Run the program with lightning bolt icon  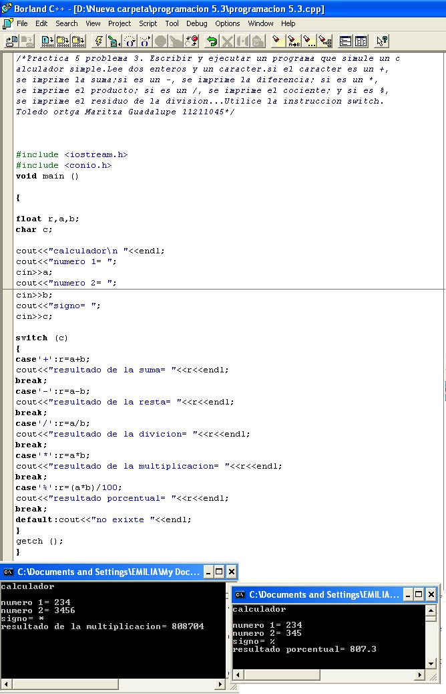coord(99,41)
